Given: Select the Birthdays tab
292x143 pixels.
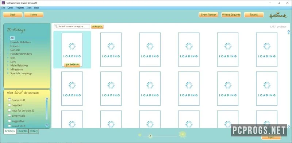Looking at the screenshot, I should click(10, 131).
